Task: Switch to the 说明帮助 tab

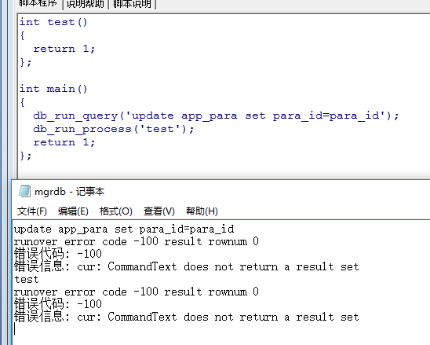Action: pyautogui.click(x=86, y=4)
